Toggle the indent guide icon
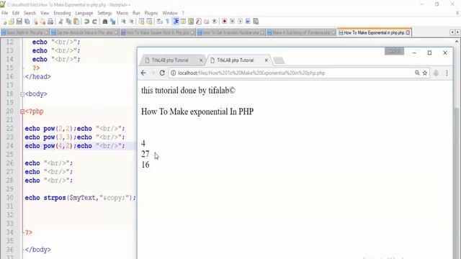This screenshot has width=461, height=259. point(176,22)
